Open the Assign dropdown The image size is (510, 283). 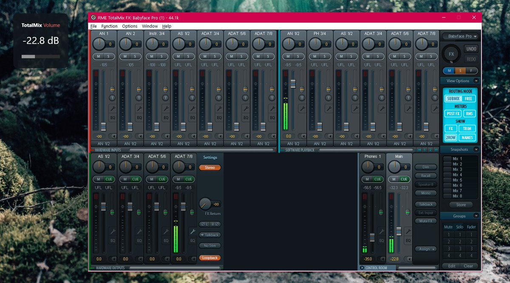(x=425, y=249)
